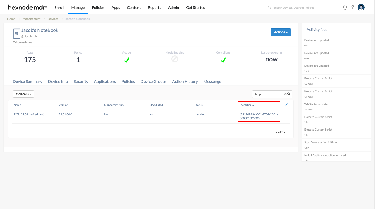Image resolution: width=375 pixels, height=209 pixels.
Task: Switch to the Device Summary tab
Action: [x=28, y=82]
